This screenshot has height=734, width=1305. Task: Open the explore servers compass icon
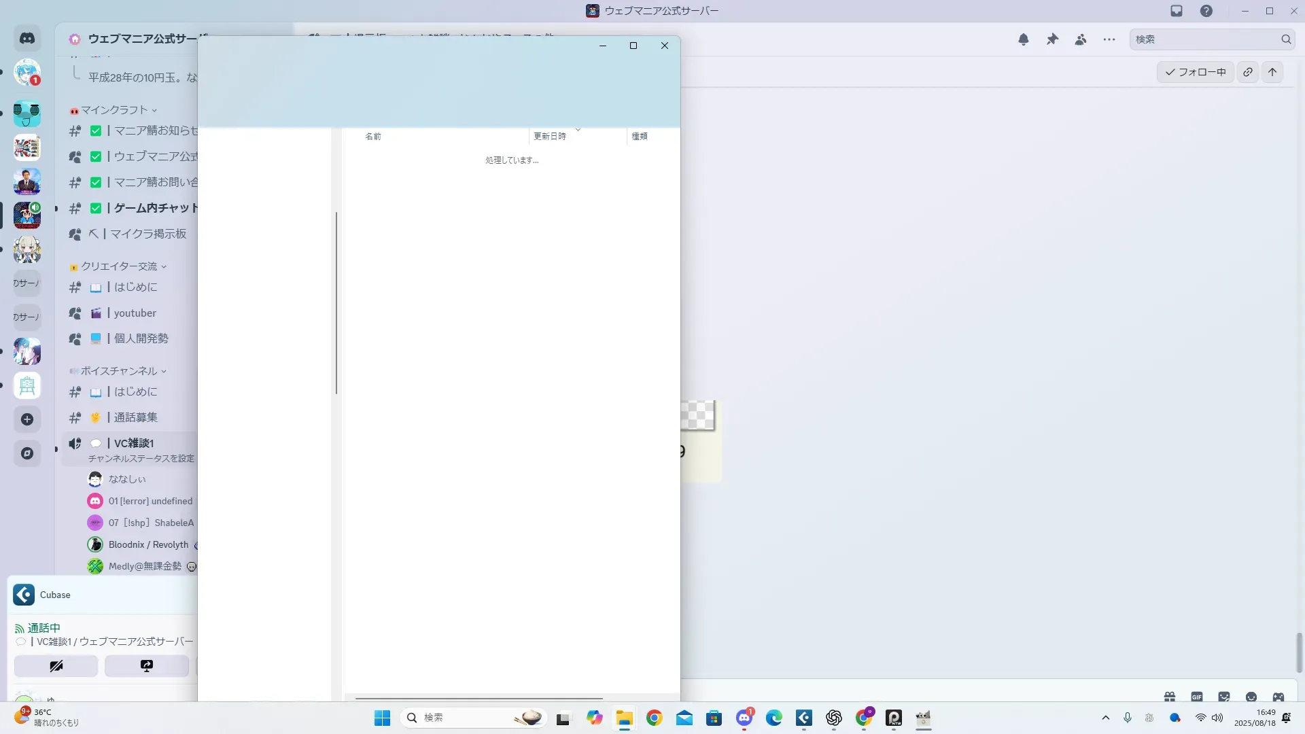click(x=27, y=453)
